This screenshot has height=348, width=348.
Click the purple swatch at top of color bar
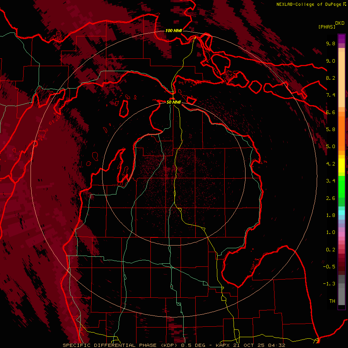point(341,39)
